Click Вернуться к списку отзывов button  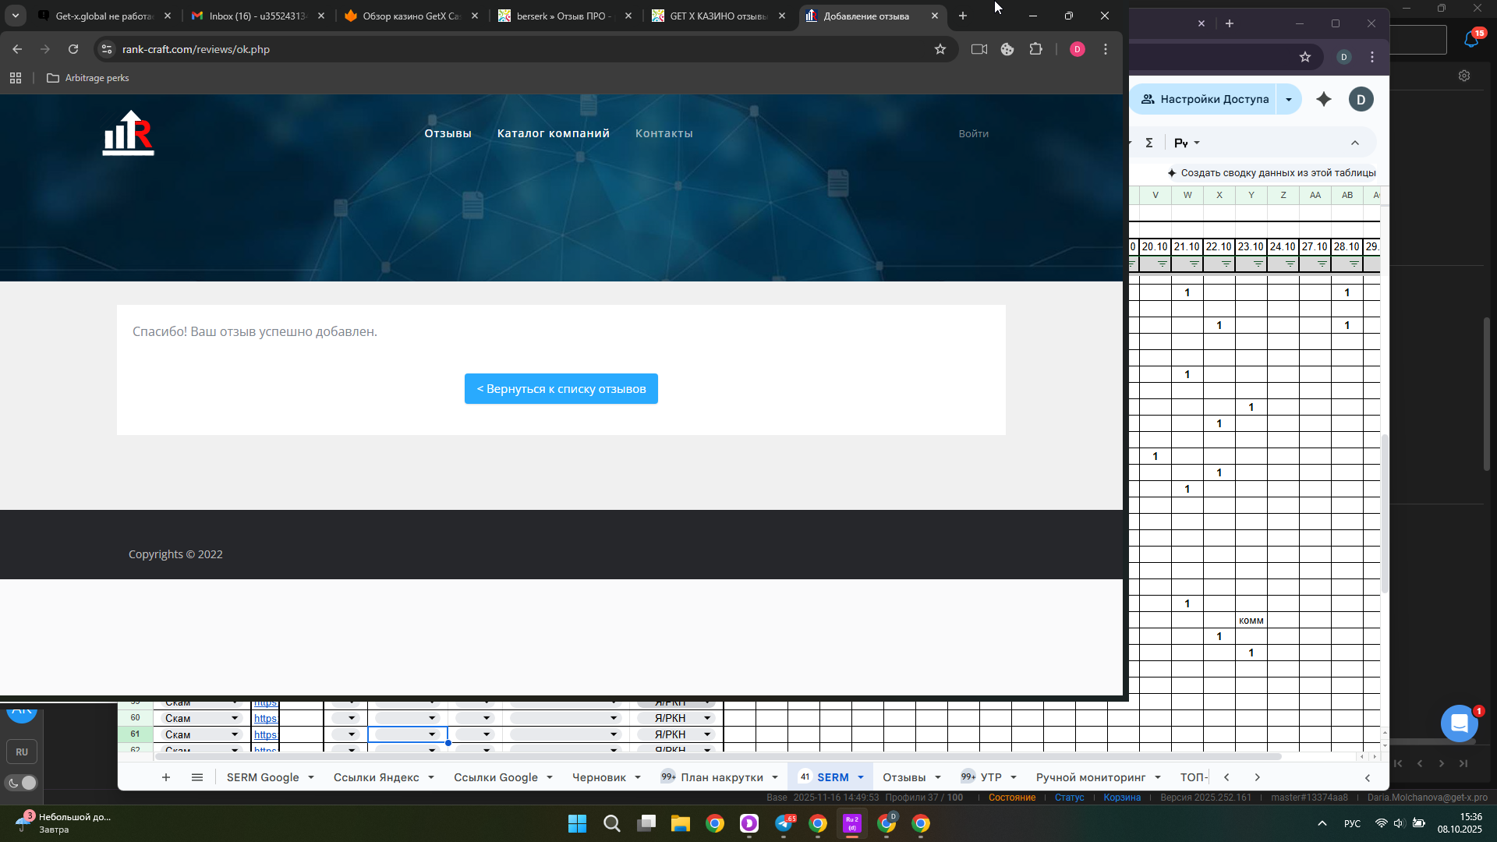(561, 389)
